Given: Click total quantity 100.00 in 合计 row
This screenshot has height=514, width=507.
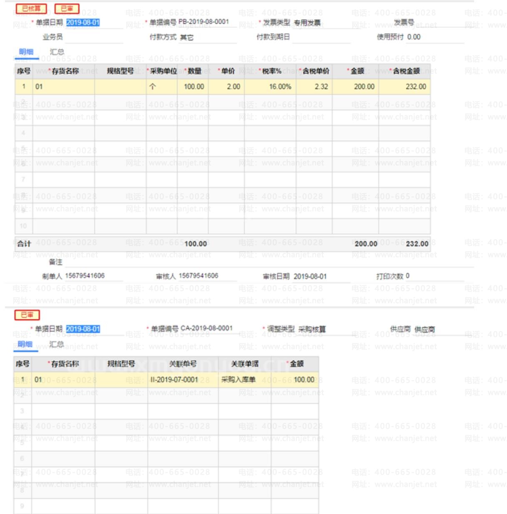Looking at the screenshot, I should pyautogui.click(x=196, y=244).
